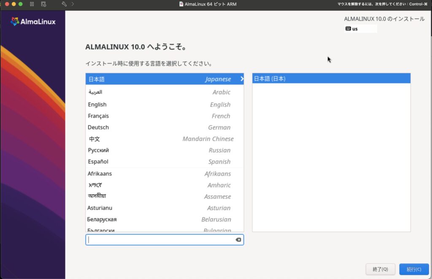
Task: Select Afrikaans language row
Action: tap(165, 174)
